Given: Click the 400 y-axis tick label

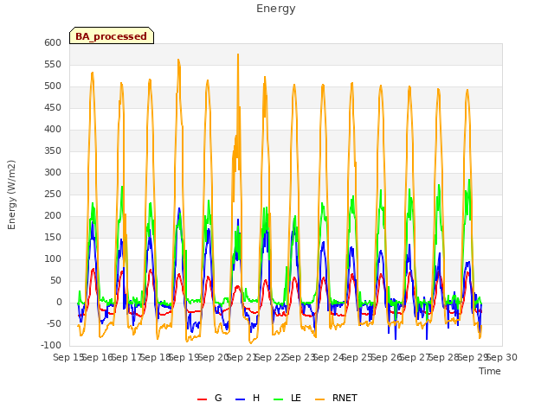Looking at the screenshot, I should tap(53, 129).
